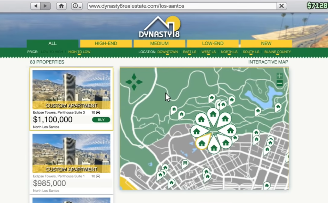Open the browser home page icon

point(61,6)
